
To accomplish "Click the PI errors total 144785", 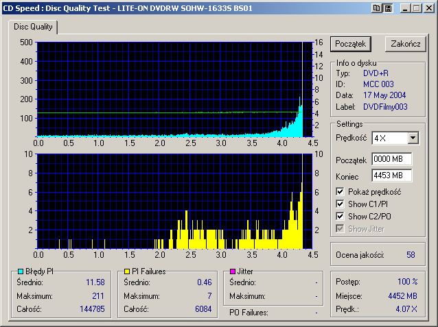I will 92,309.
